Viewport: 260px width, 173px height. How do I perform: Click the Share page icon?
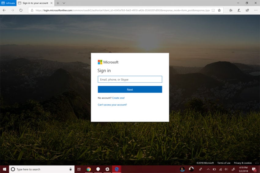pyautogui.click(x=247, y=10)
